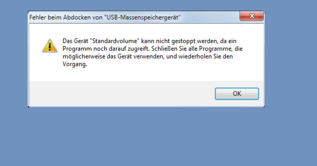
Task: Click the black exclamation mark inside the warning sign
Action: (50, 46)
